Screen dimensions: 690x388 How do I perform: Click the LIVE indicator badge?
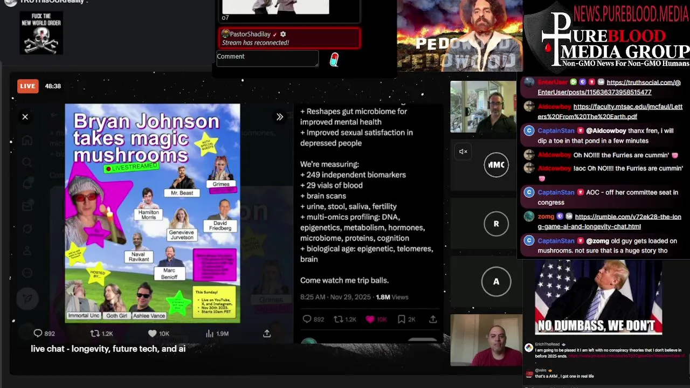pyautogui.click(x=27, y=86)
